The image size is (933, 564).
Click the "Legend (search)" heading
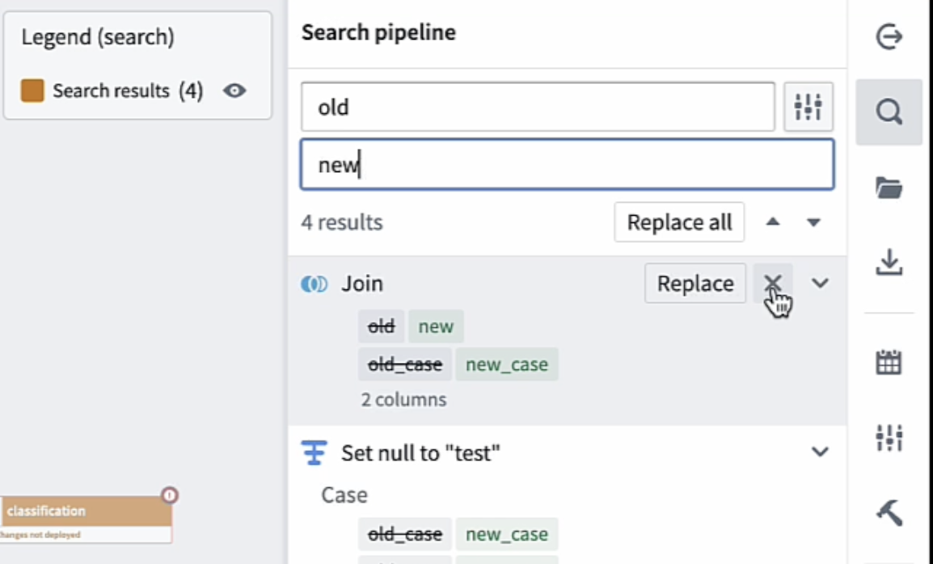[98, 37]
